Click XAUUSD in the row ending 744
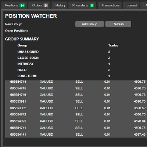147x147 pixels. point(47,82)
